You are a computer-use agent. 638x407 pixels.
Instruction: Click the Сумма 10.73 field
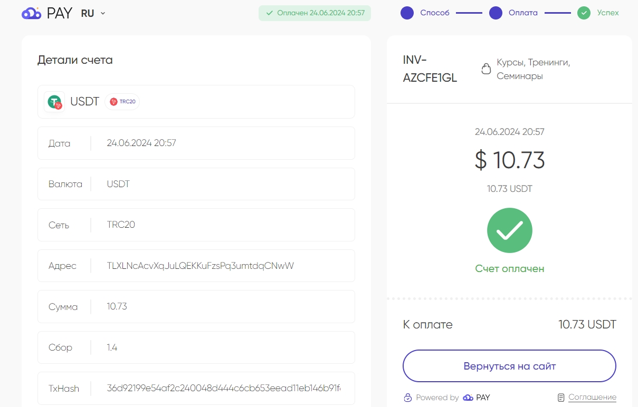(196, 307)
